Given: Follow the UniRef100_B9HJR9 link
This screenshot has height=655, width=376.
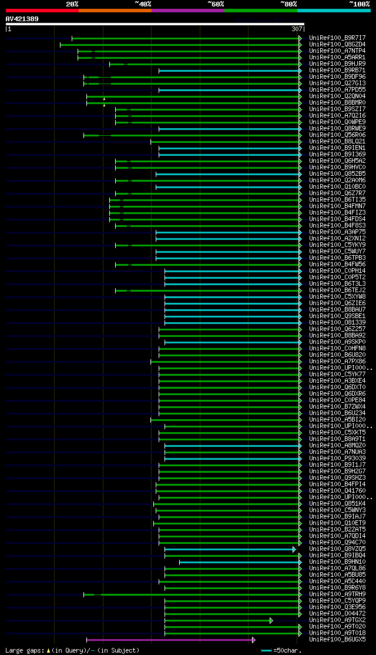Looking at the screenshot, I should 337,64.
